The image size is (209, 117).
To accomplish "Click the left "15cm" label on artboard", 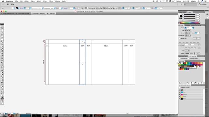I will pyautogui.click(x=65, y=46).
